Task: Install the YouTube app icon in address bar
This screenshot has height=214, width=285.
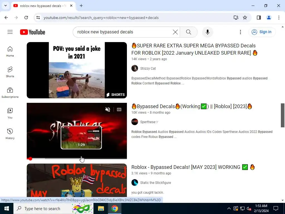Action: 236,18
